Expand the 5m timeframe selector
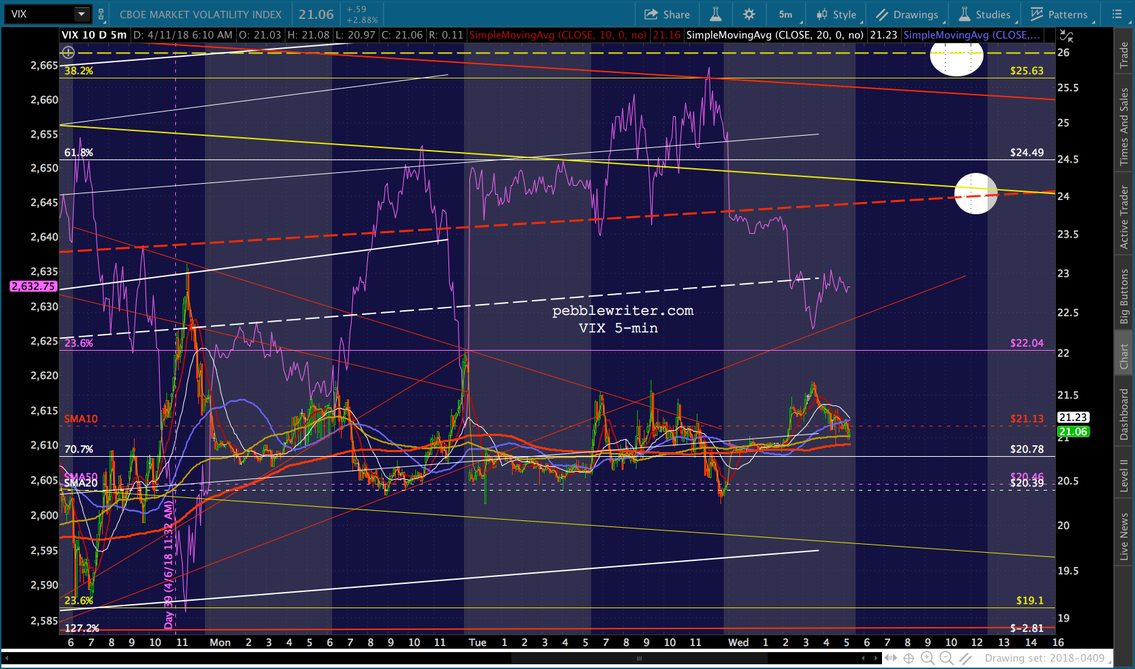The image size is (1135, 669). pos(787,14)
